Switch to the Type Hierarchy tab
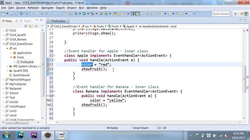Image resolution: width=250 pixels, height=140 pixels. (x=26, y=21)
